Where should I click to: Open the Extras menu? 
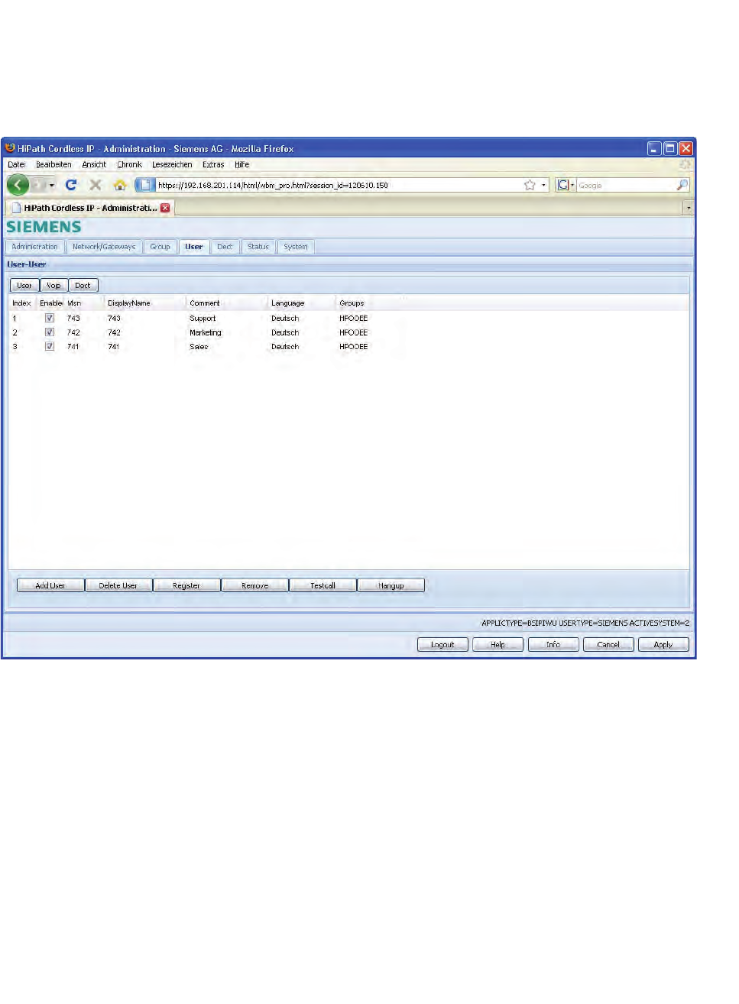pyautogui.click(x=213, y=164)
